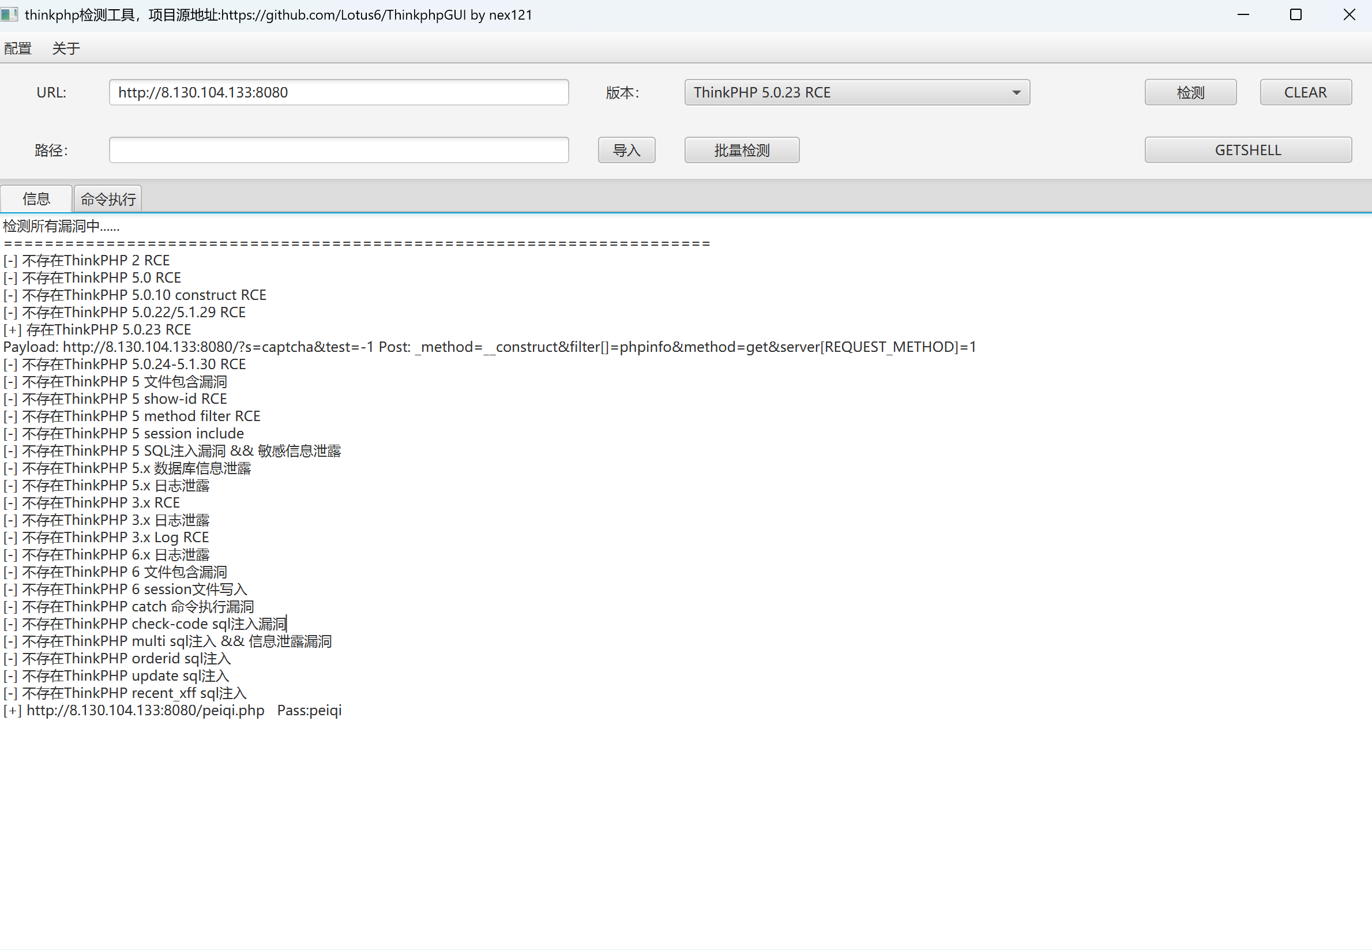The height and width of the screenshot is (950, 1372).
Task: Start 批量检测 batch detection
Action: click(741, 150)
